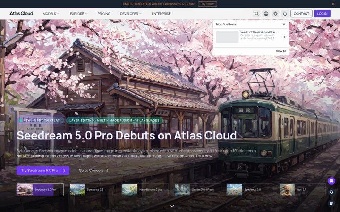Screen dimensions: 340x212
Task: Click the scroll-down chevron at page bottom
Action: point(172,206)
